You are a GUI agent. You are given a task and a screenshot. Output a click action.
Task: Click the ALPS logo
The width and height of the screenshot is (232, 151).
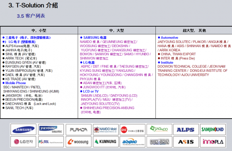(x=186, y=130)
